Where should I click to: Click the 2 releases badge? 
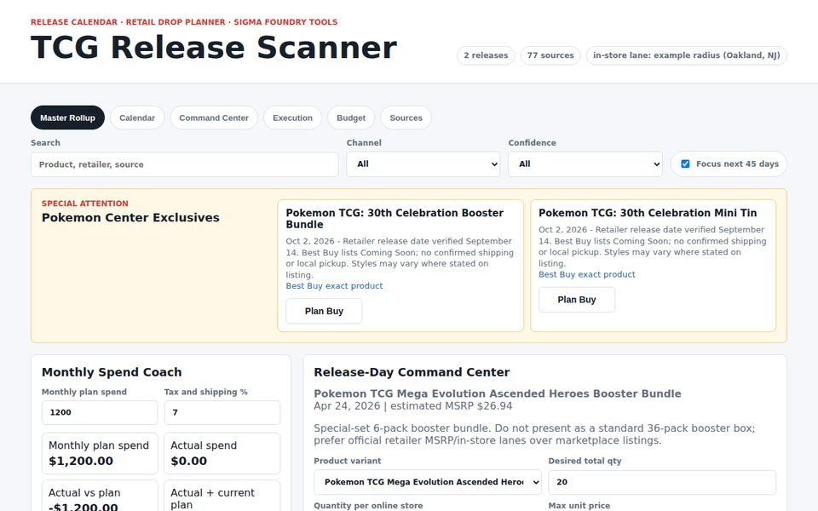486,55
